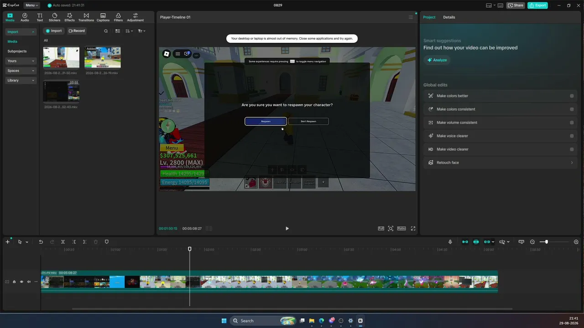Open the media sort dropdown
The height and width of the screenshot is (328, 584).
(x=129, y=31)
